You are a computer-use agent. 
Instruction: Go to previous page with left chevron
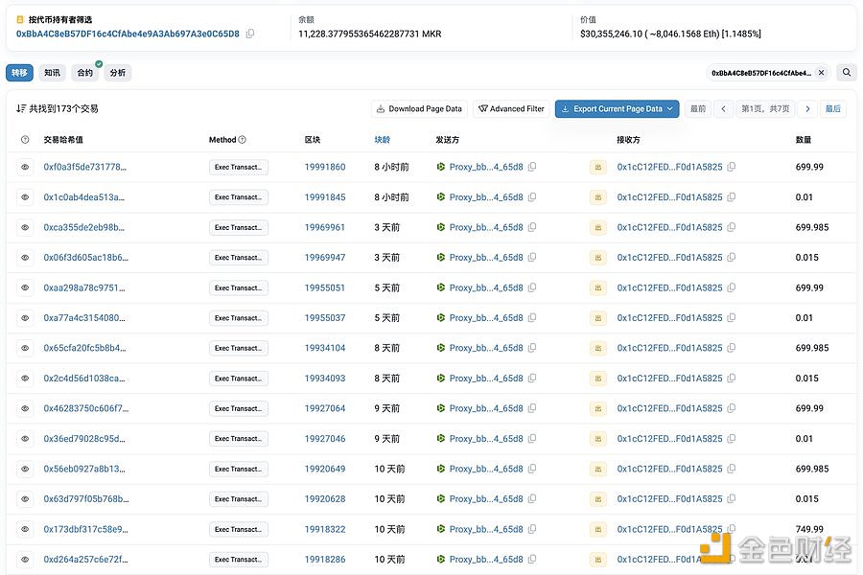724,109
